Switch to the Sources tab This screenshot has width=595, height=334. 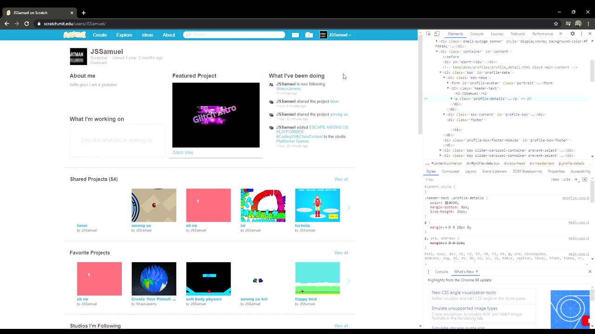click(497, 34)
